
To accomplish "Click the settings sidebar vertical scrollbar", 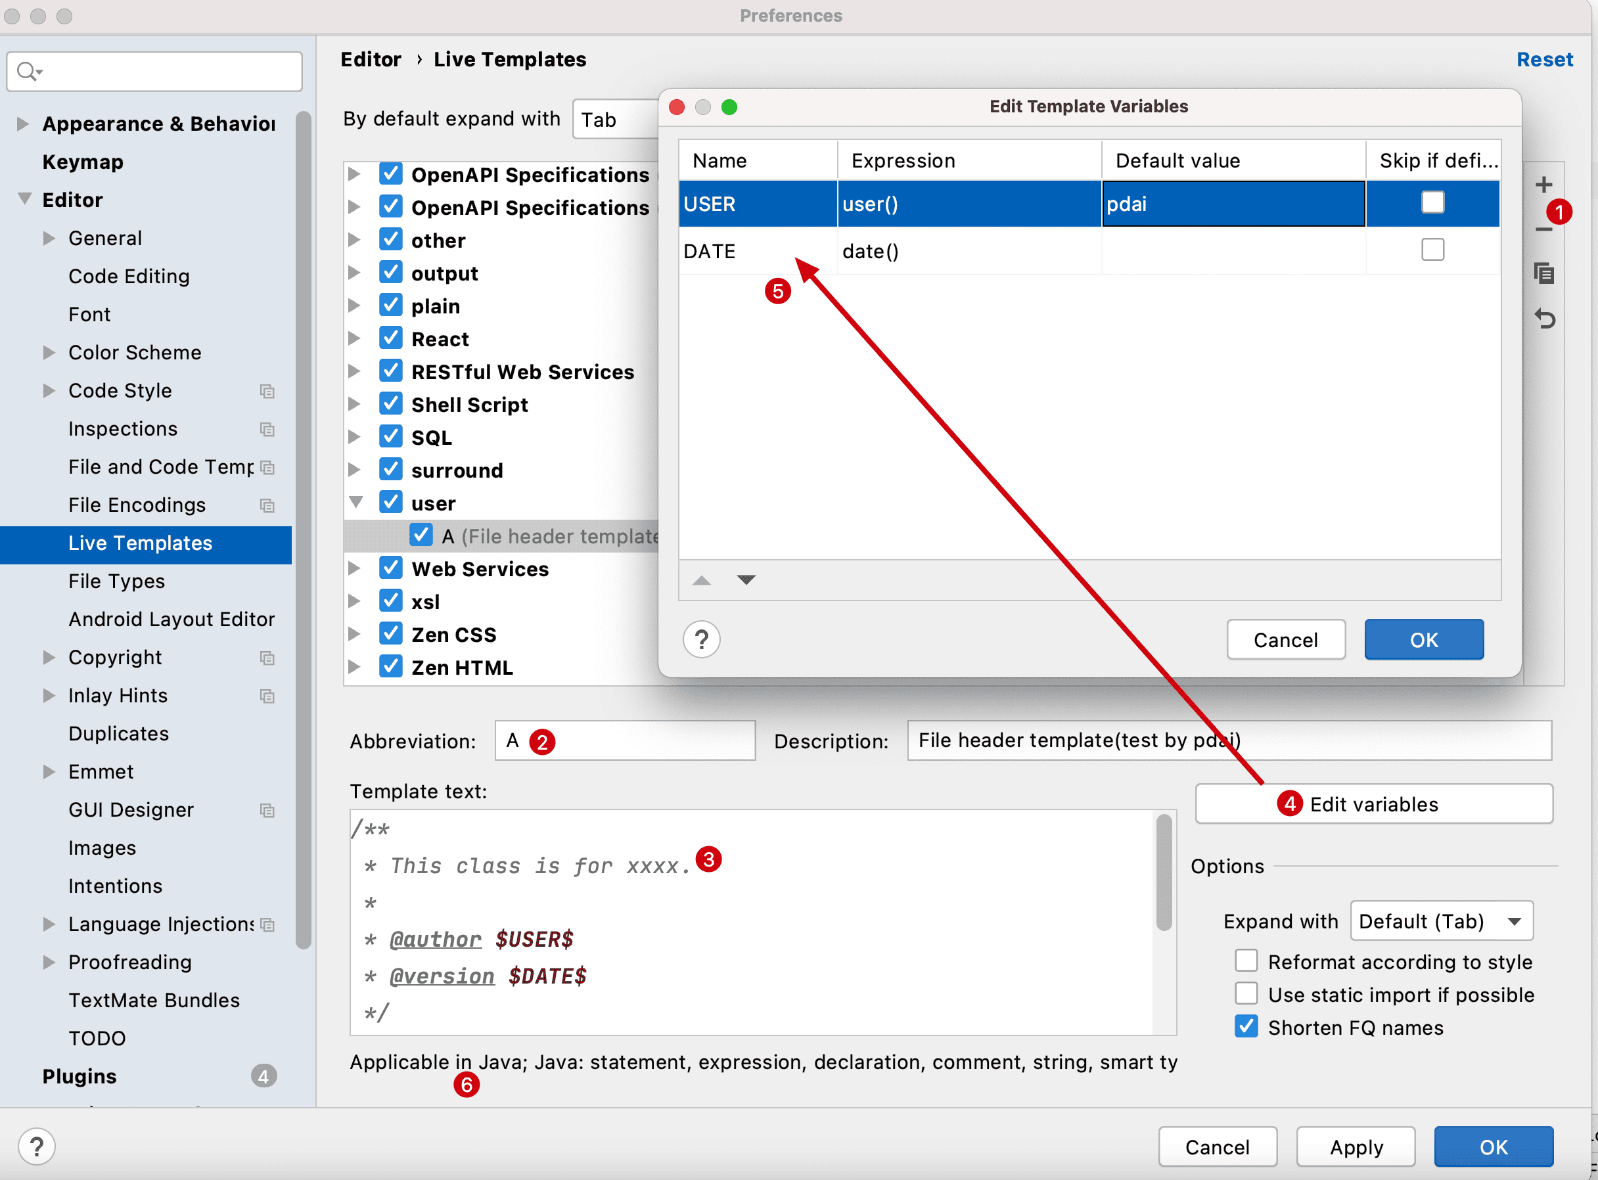I will pos(303,529).
